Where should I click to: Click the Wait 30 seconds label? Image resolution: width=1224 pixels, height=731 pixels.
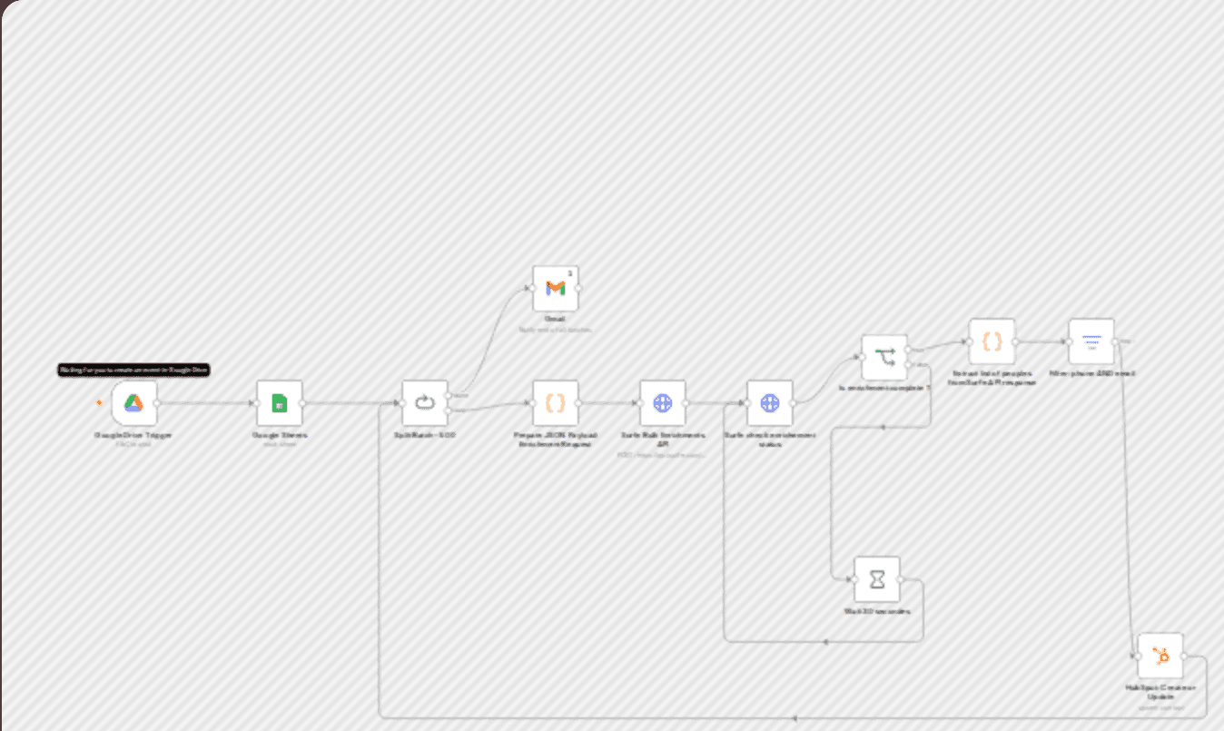877,611
